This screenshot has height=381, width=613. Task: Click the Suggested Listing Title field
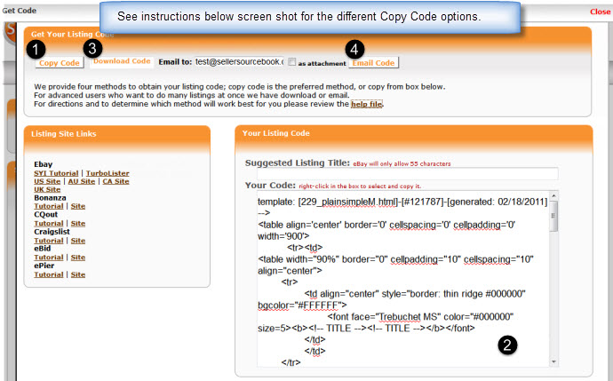408,173
